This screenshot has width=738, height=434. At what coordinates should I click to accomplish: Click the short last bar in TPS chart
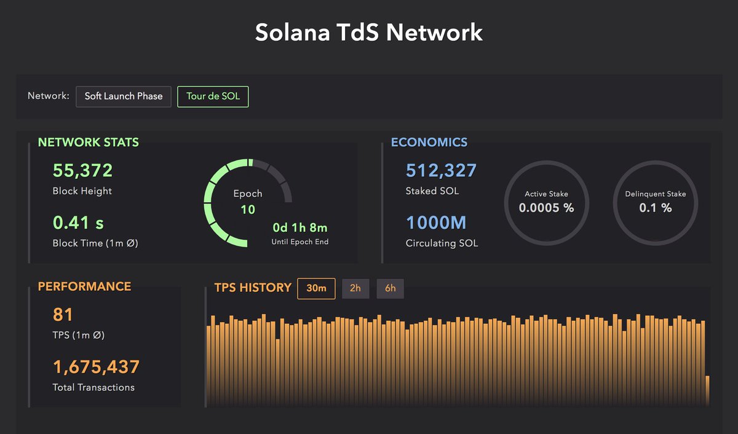point(707,391)
